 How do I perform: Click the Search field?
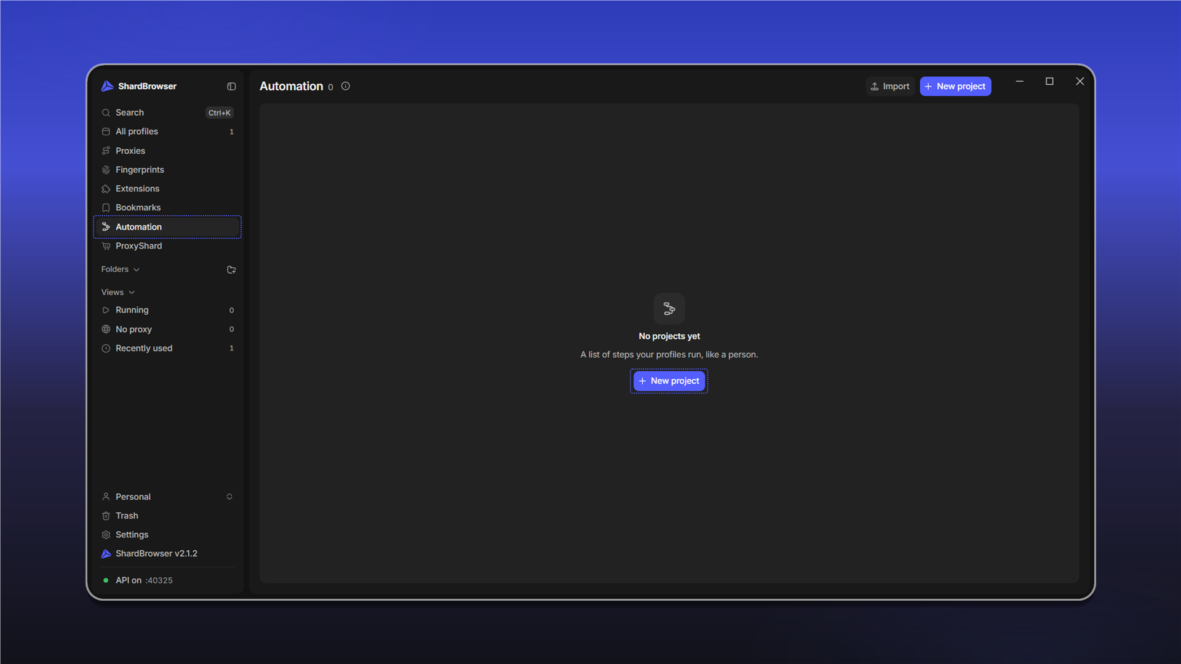click(x=167, y=113)
